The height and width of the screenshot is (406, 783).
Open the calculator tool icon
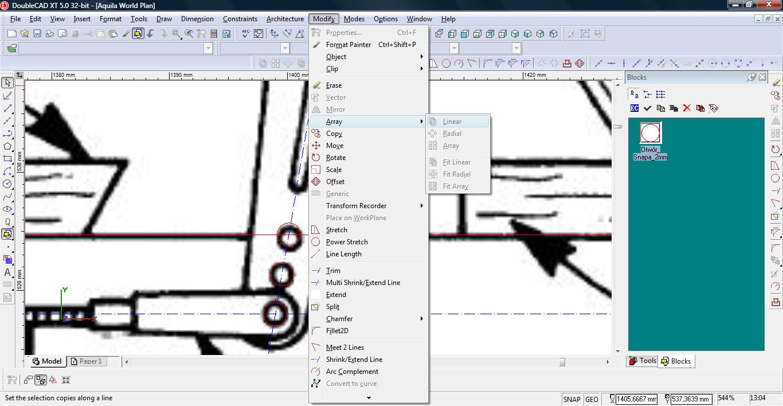tap(214, 34)
